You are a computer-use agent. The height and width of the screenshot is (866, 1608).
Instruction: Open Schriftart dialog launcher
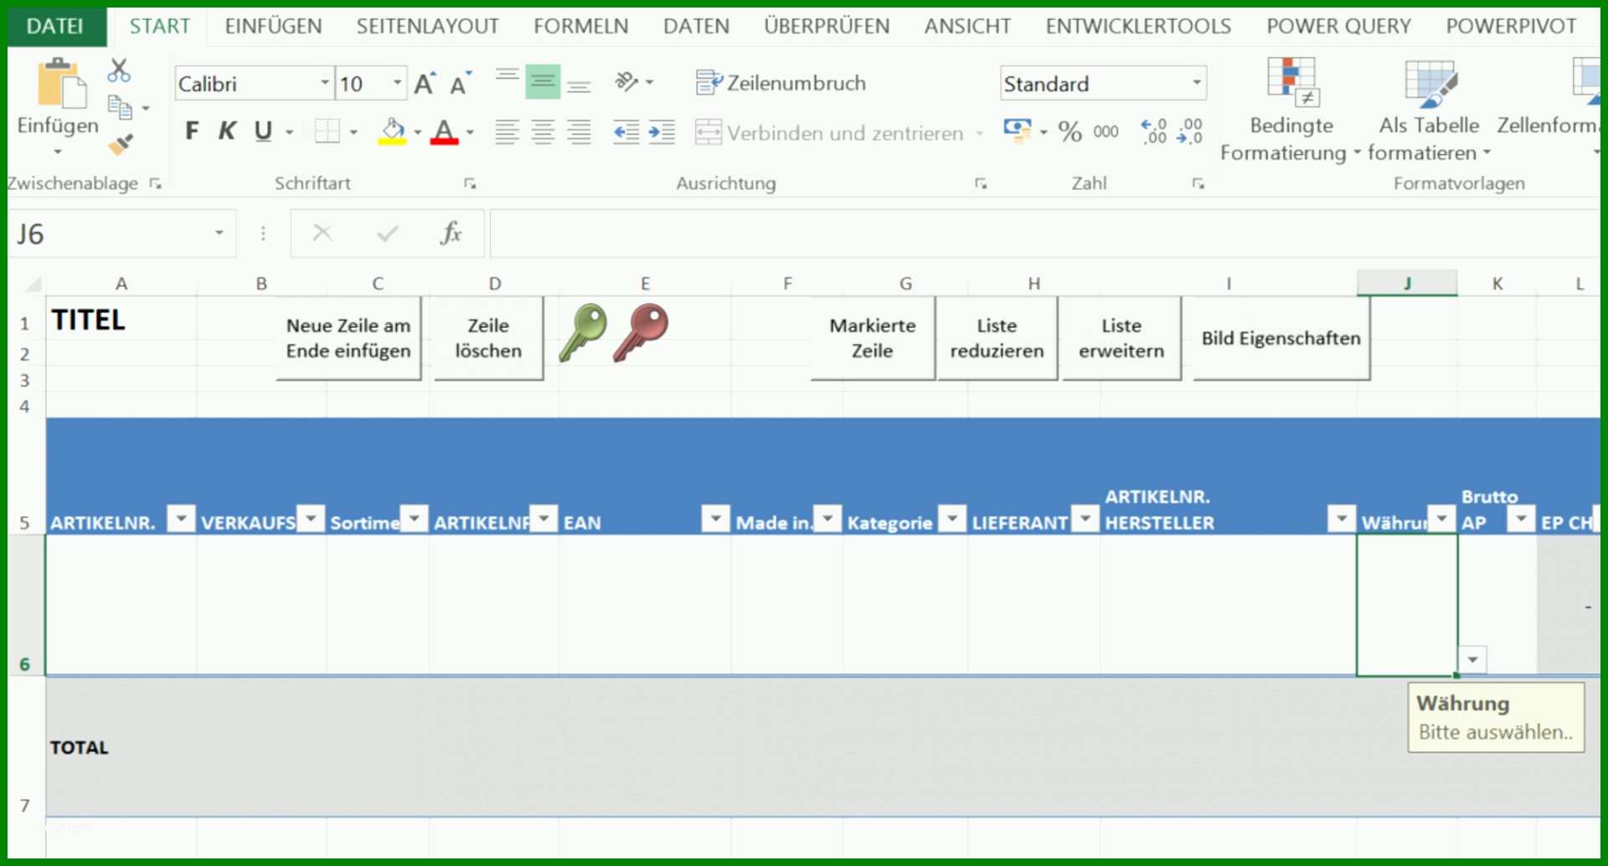pos(470,183)
